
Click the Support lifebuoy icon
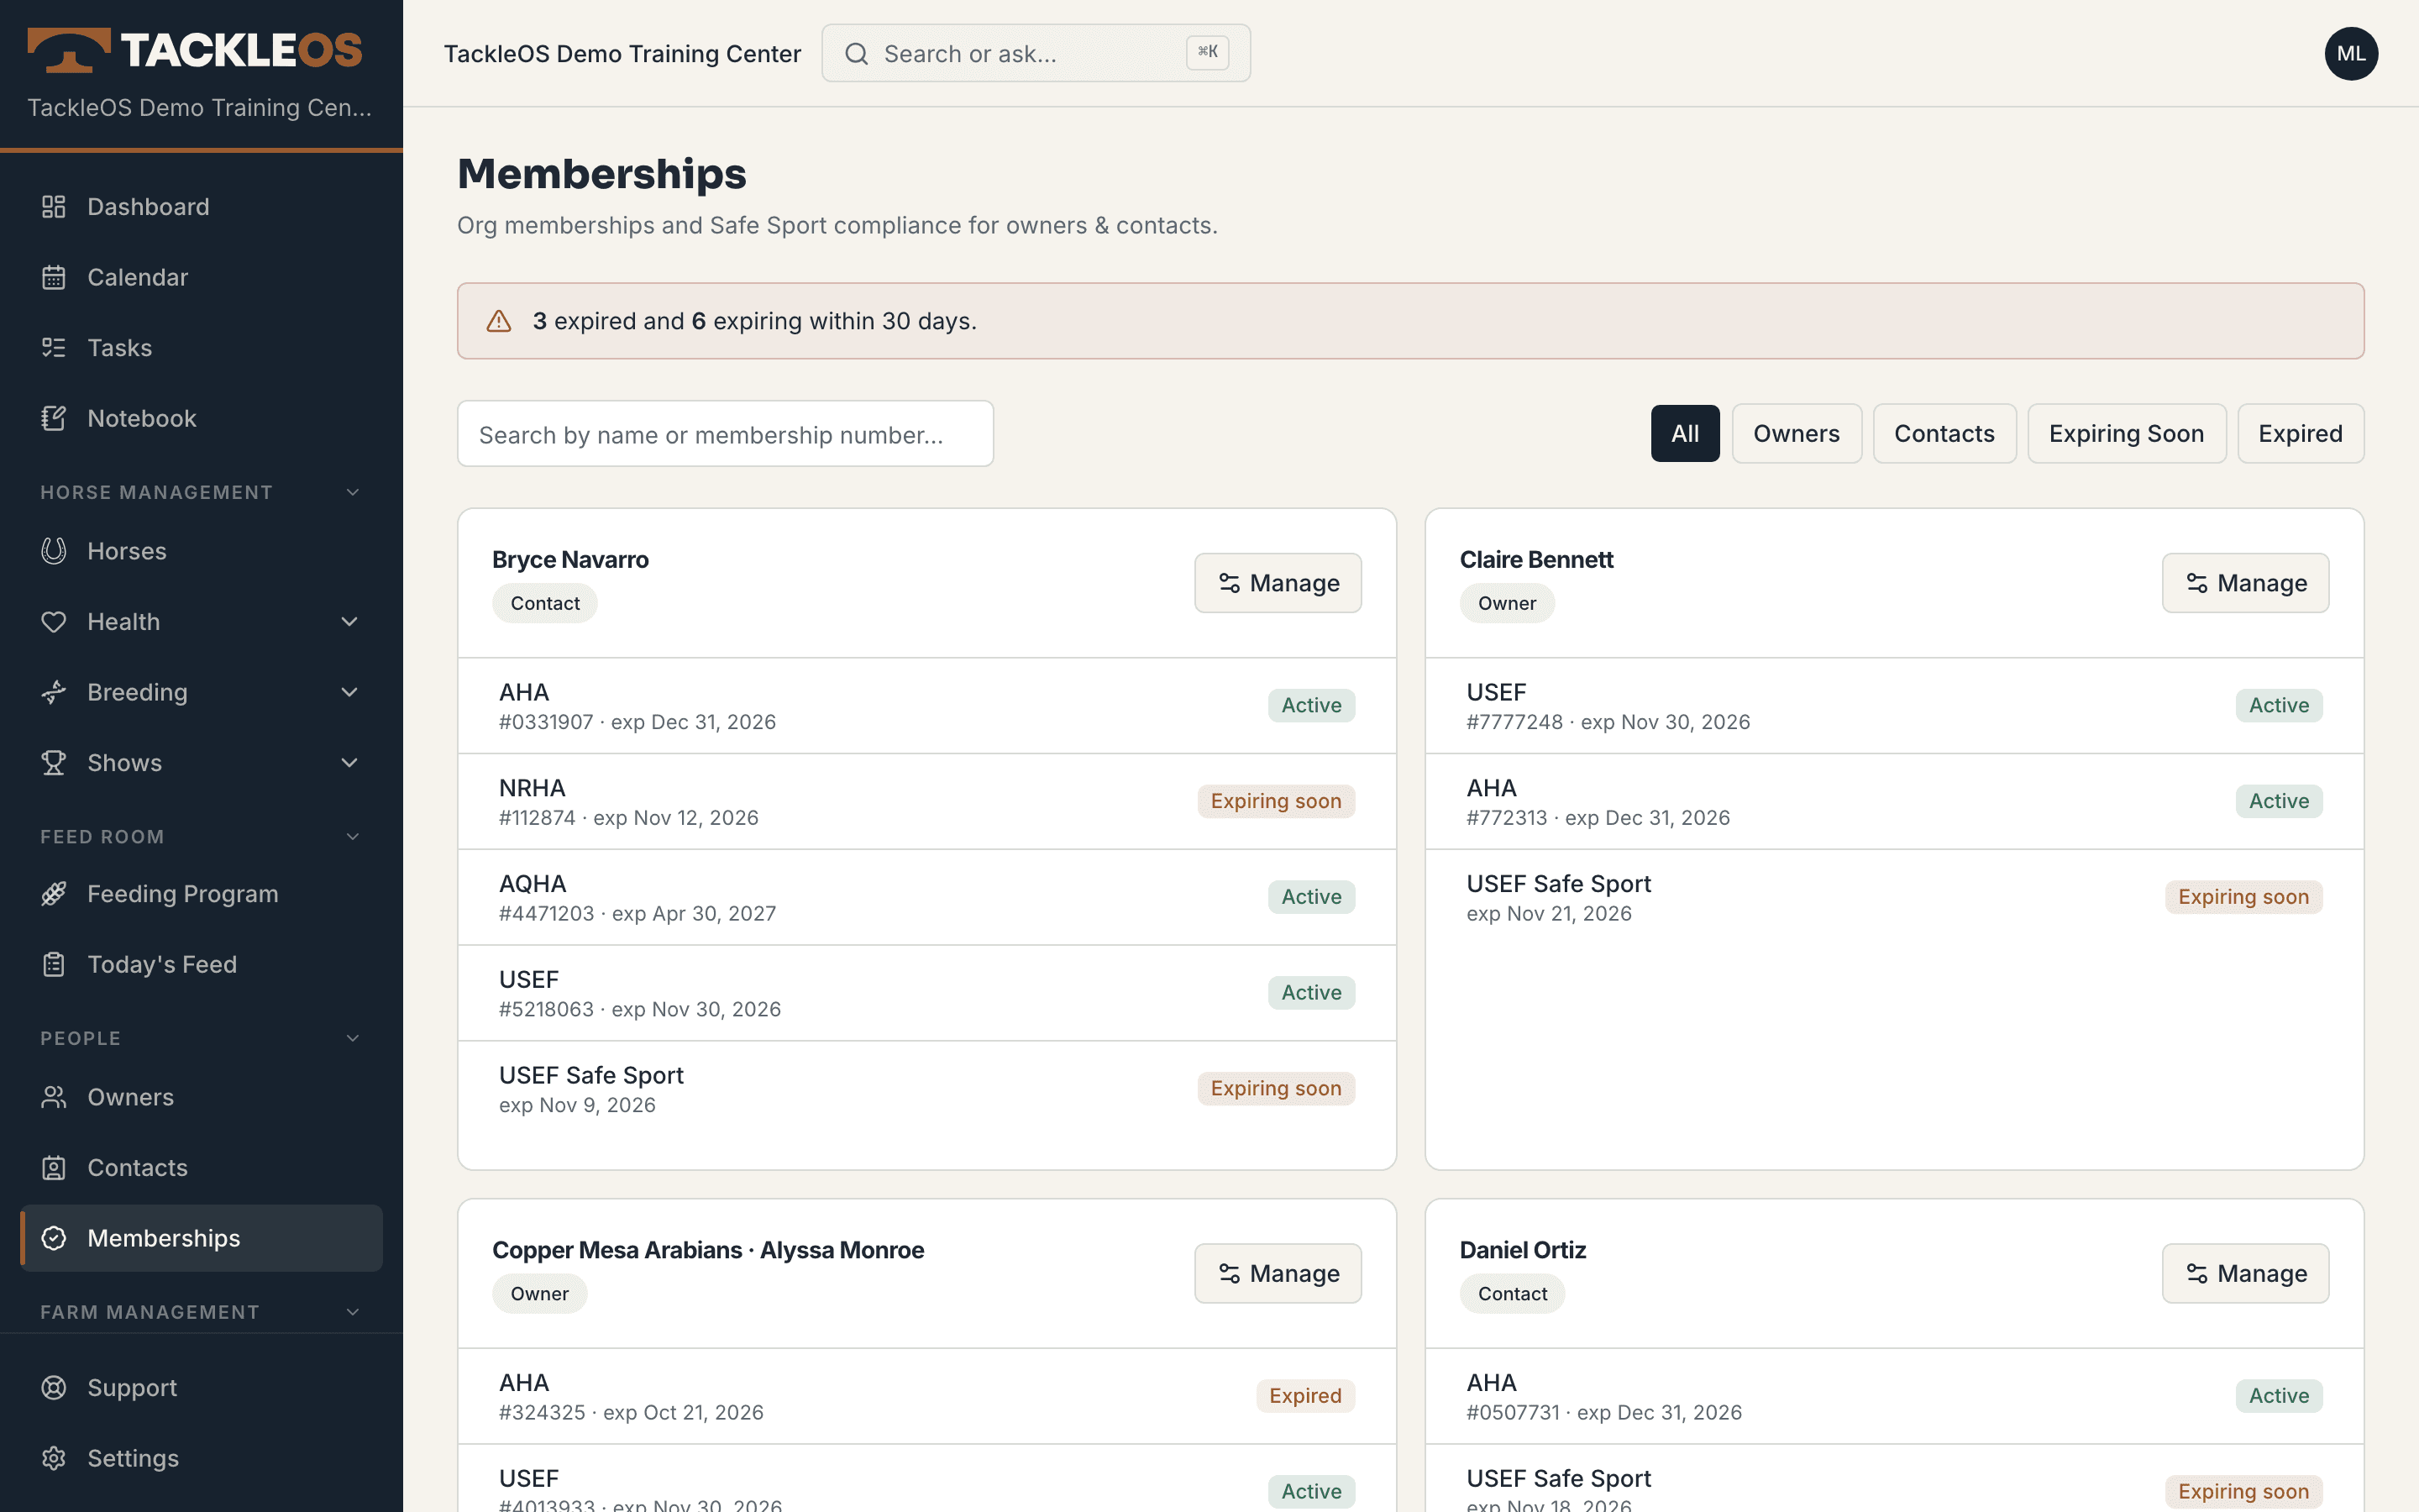click(54, 1388)
